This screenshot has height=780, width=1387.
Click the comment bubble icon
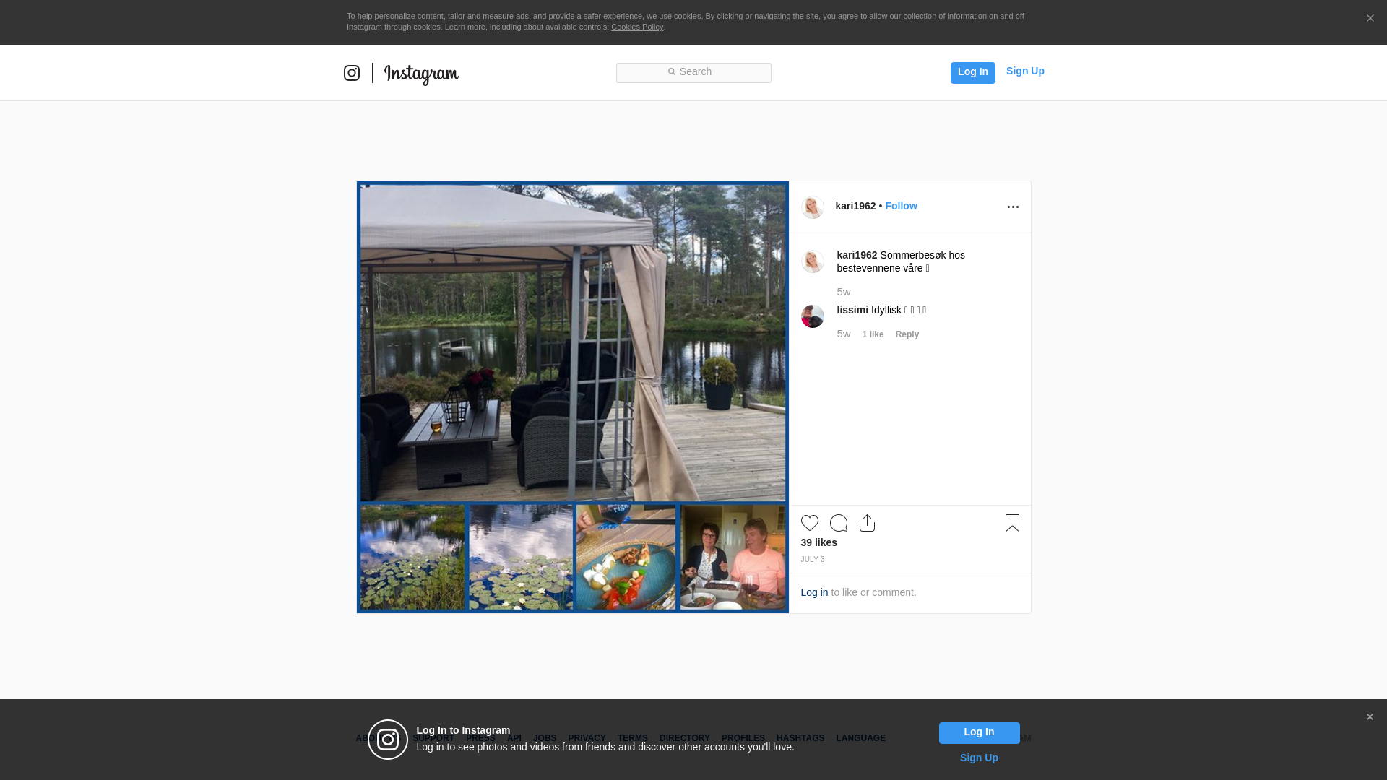pyautogui.click(x=839, y=523)
